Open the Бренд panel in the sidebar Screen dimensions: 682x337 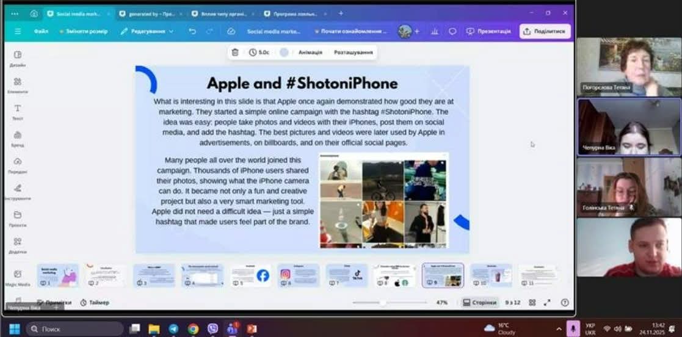pyautogui.click(x=18, y=137)
